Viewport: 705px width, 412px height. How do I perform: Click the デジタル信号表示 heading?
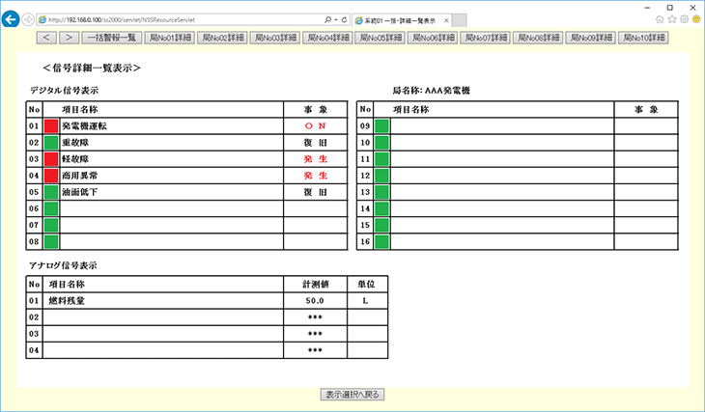pyautogui.click(x=64, y=91)
